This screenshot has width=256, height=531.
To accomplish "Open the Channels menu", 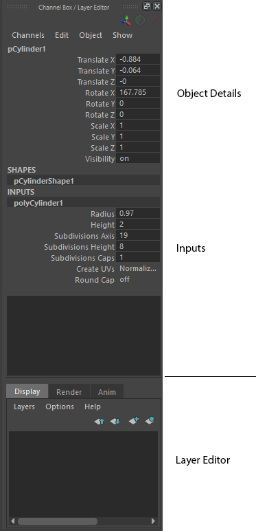I will coord(28,35).
